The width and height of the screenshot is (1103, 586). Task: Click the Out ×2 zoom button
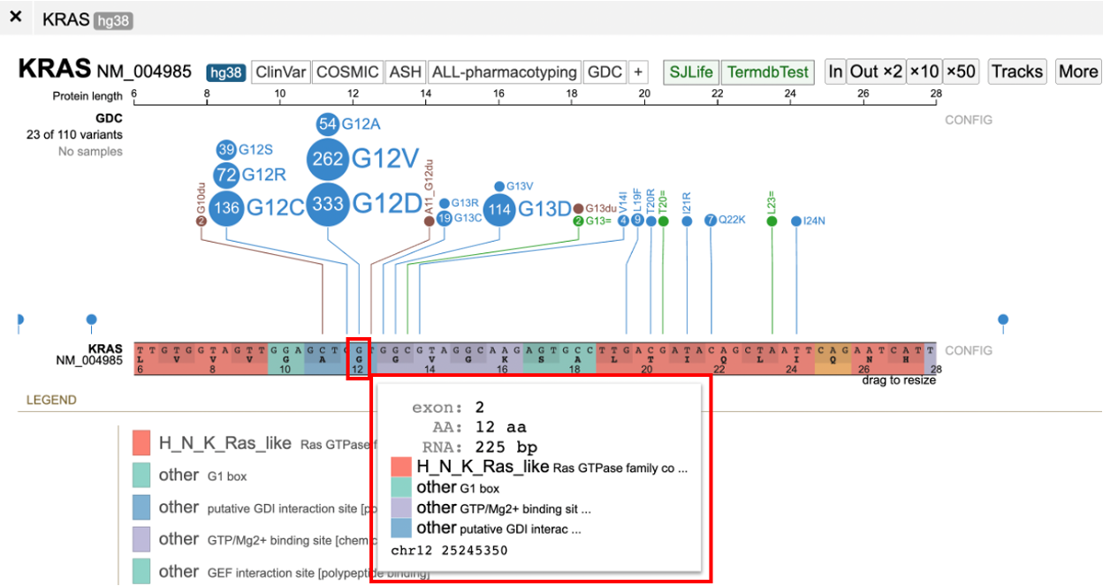(x=876, y=71)
